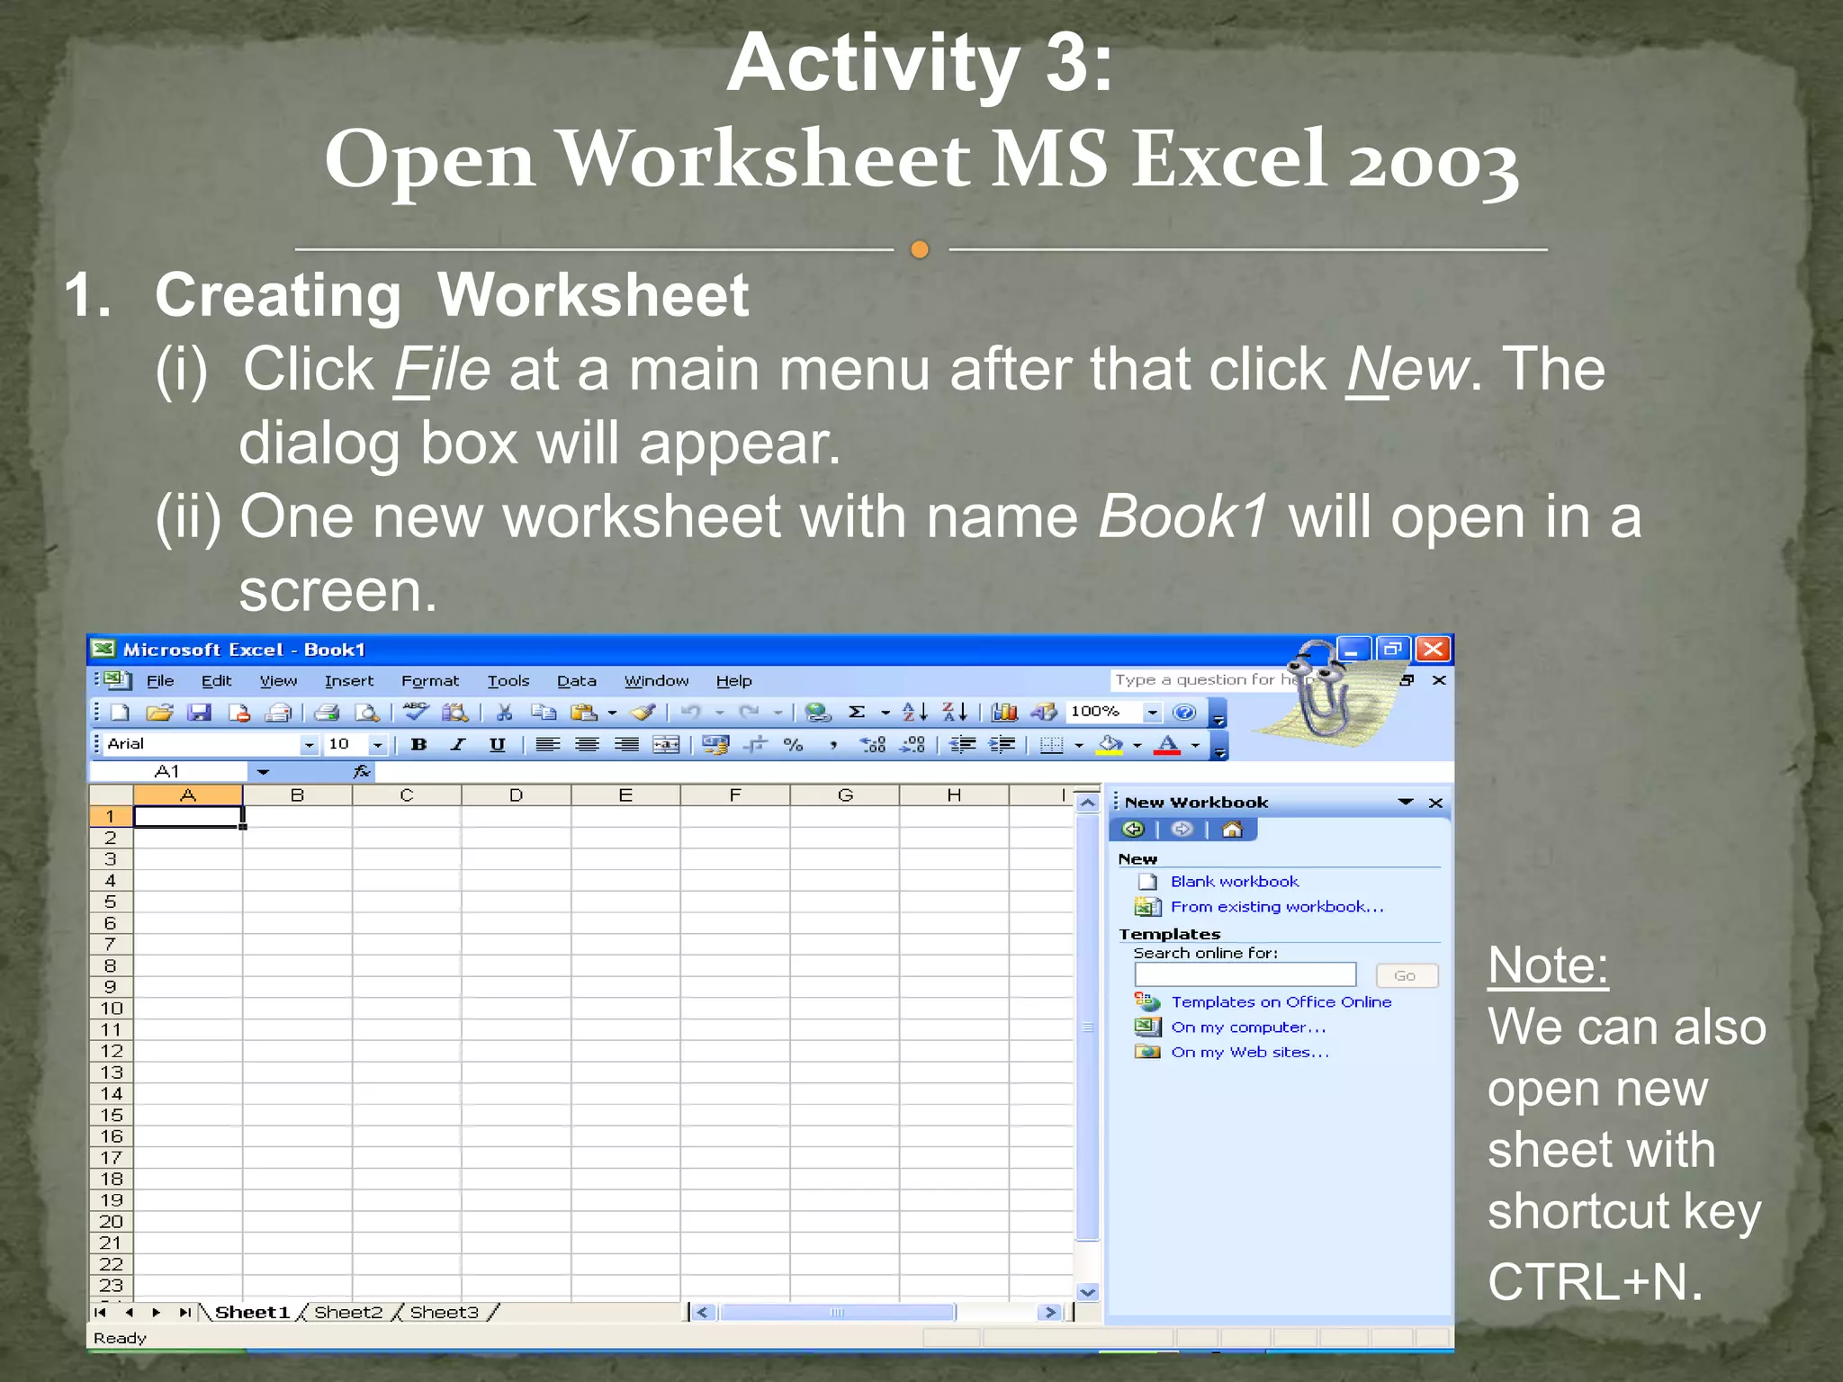Switch to the Sheet2 tab

coord(348,1313)
